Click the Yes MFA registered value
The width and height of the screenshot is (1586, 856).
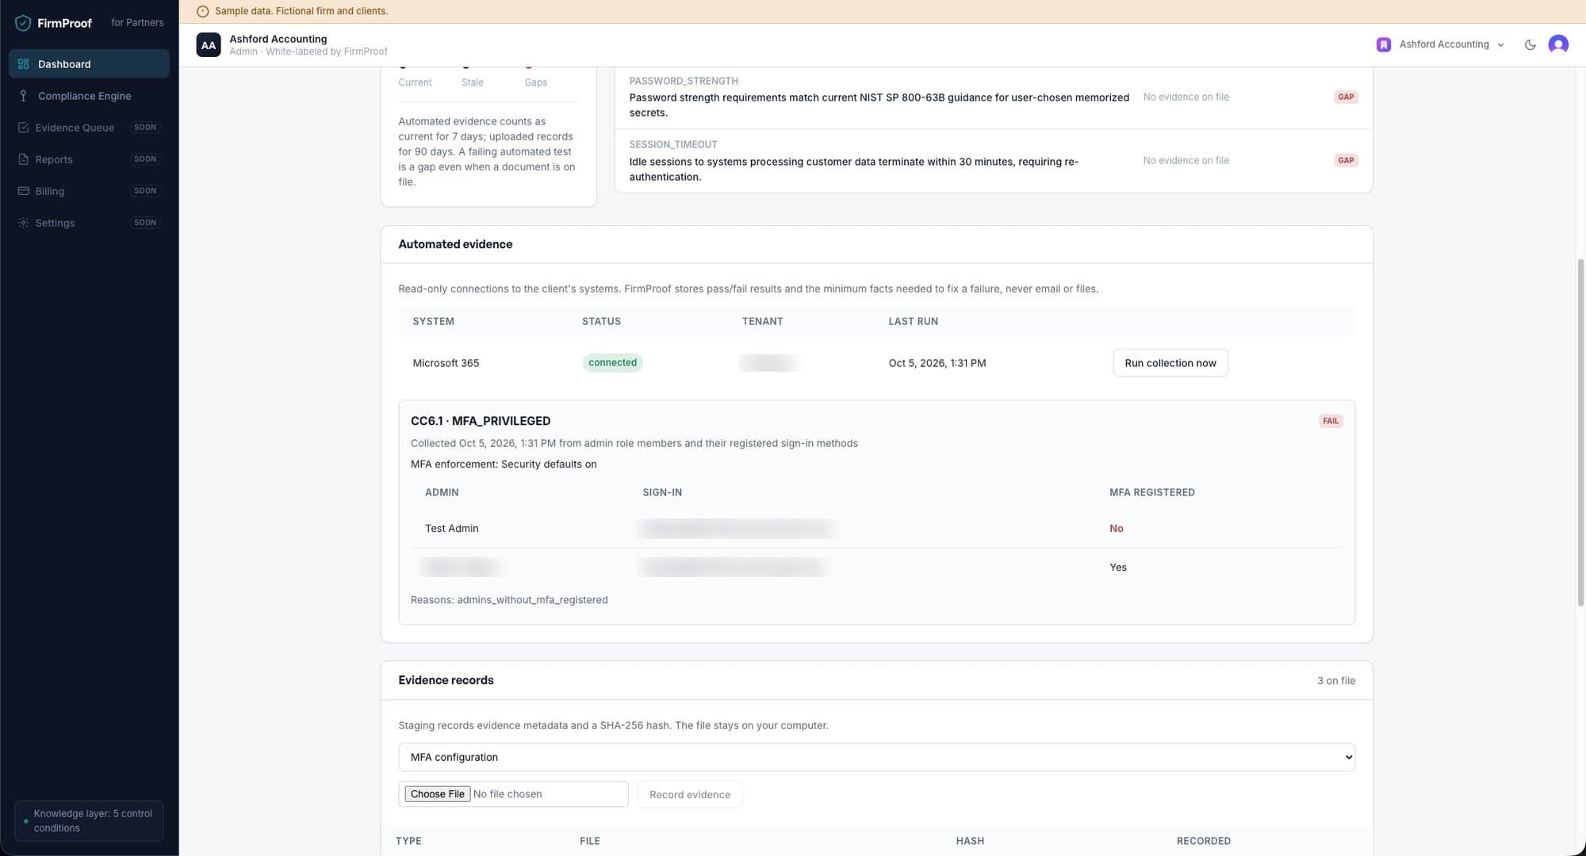coord(1117,567)
